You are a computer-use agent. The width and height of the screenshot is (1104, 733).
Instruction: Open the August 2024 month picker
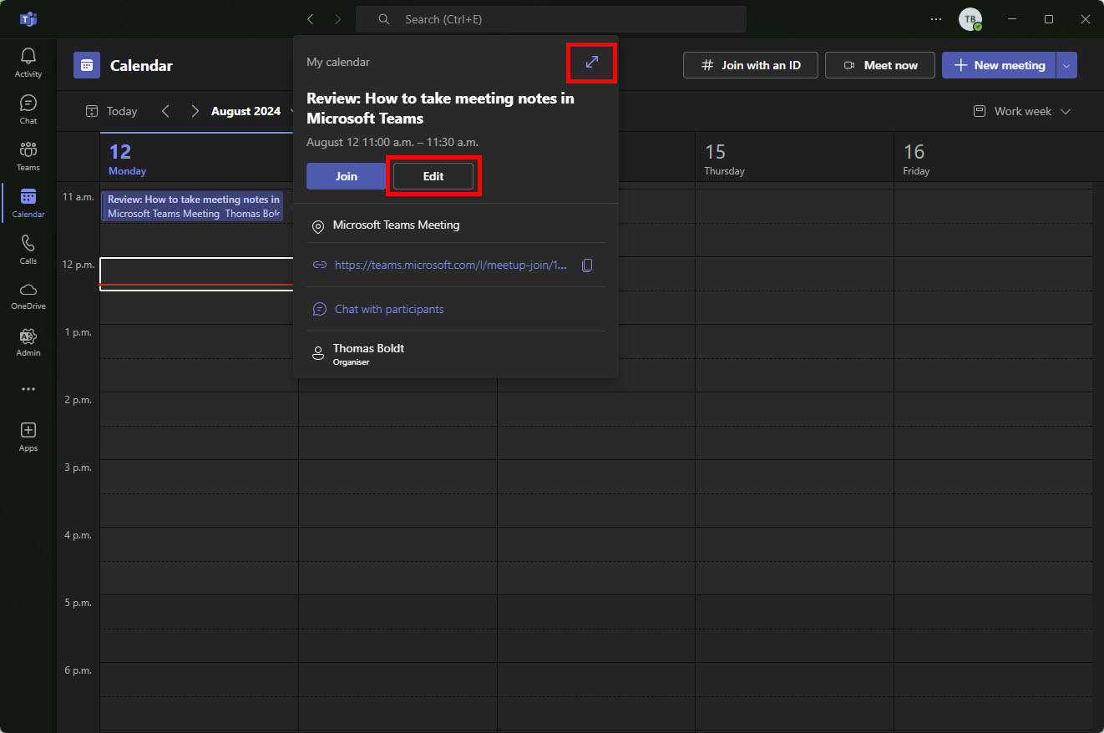point(252,111)
